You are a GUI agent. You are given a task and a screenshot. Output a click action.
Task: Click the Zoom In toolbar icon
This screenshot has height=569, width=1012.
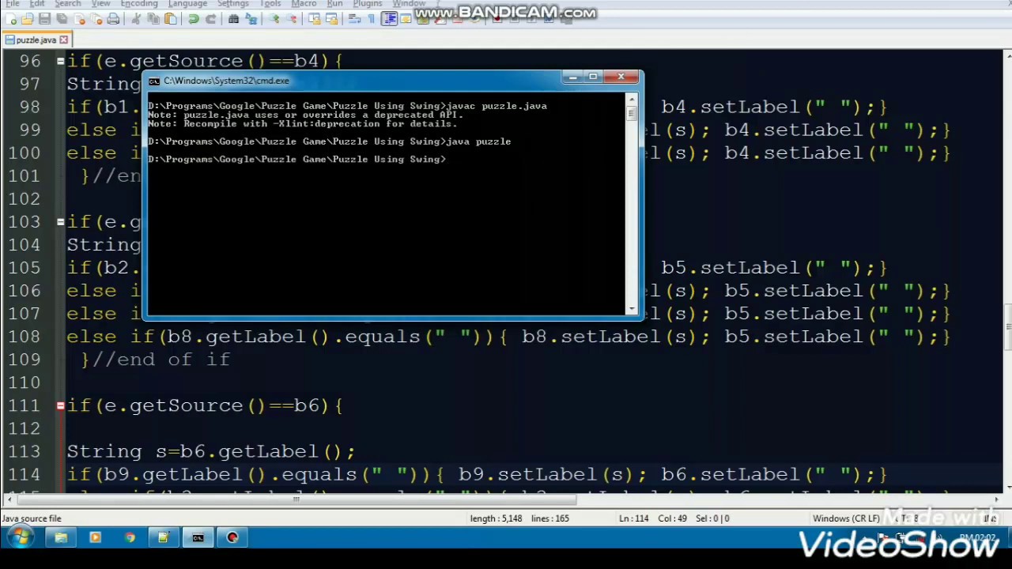click(274, 18)
